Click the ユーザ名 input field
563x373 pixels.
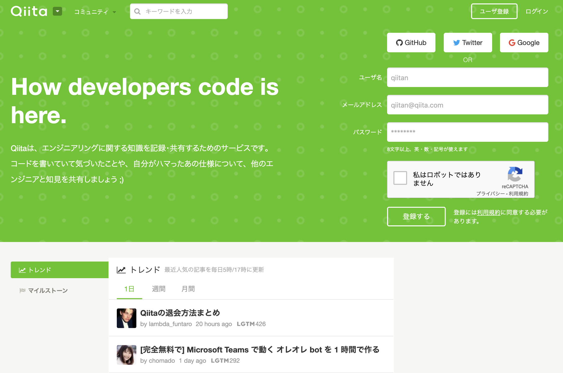coord(468,77)
